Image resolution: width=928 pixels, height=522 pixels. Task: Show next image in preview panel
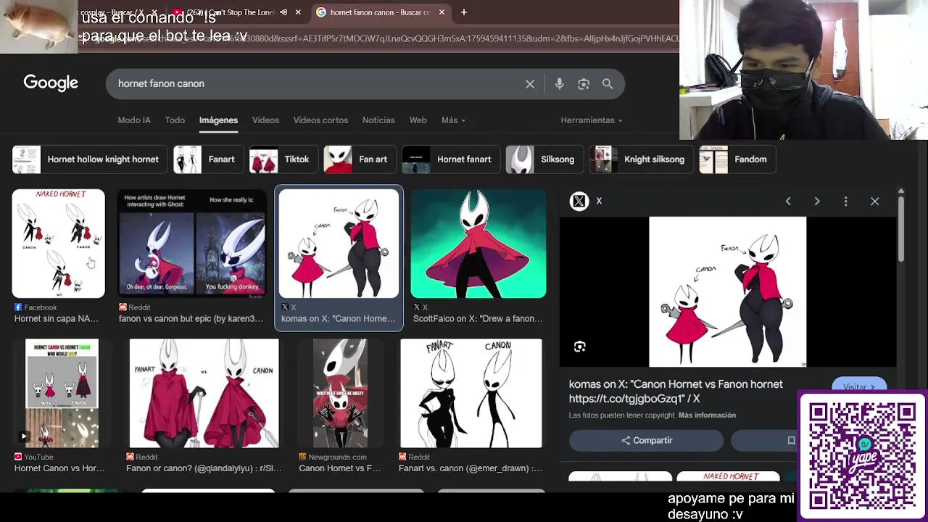point(817,202)
